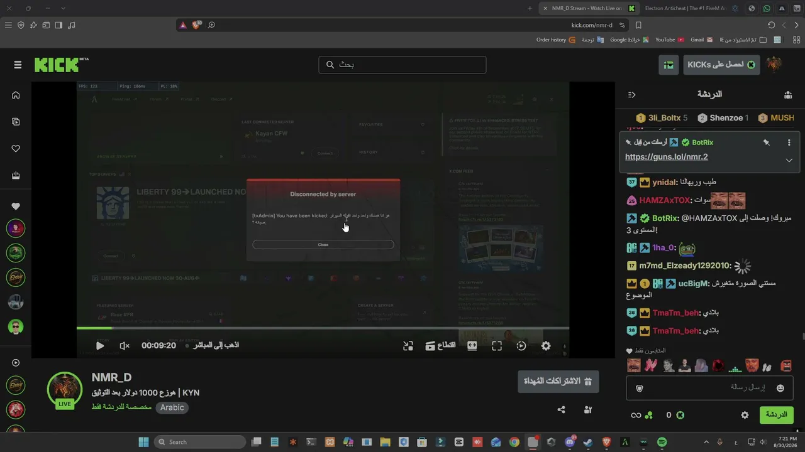
Task: Open the pinned guns.lol/nmr.2 link
Action: (666, 157)
